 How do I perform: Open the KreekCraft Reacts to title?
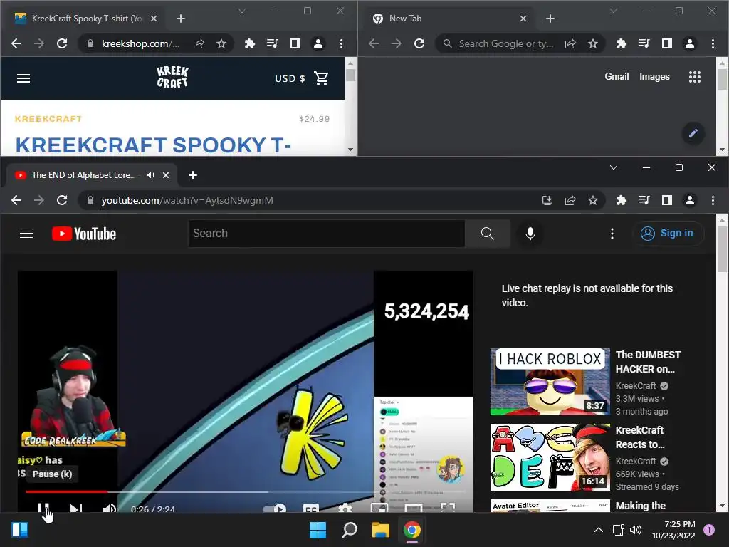click(x=640, y=437)
